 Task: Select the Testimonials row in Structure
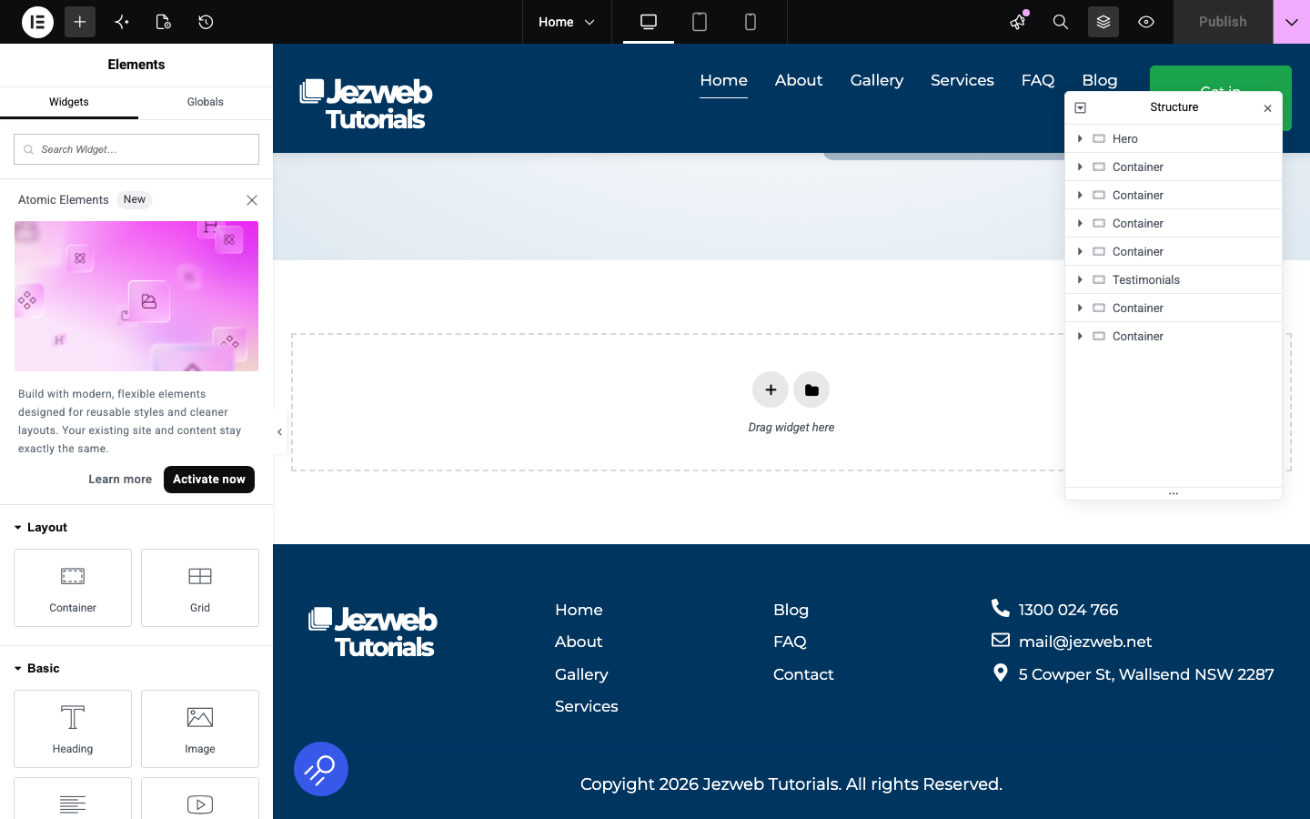pyautogui.click(x=1174, y=280)
